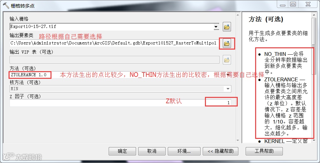
Task: Open 环境 environment settings
Action: click(x=184, y=151)
